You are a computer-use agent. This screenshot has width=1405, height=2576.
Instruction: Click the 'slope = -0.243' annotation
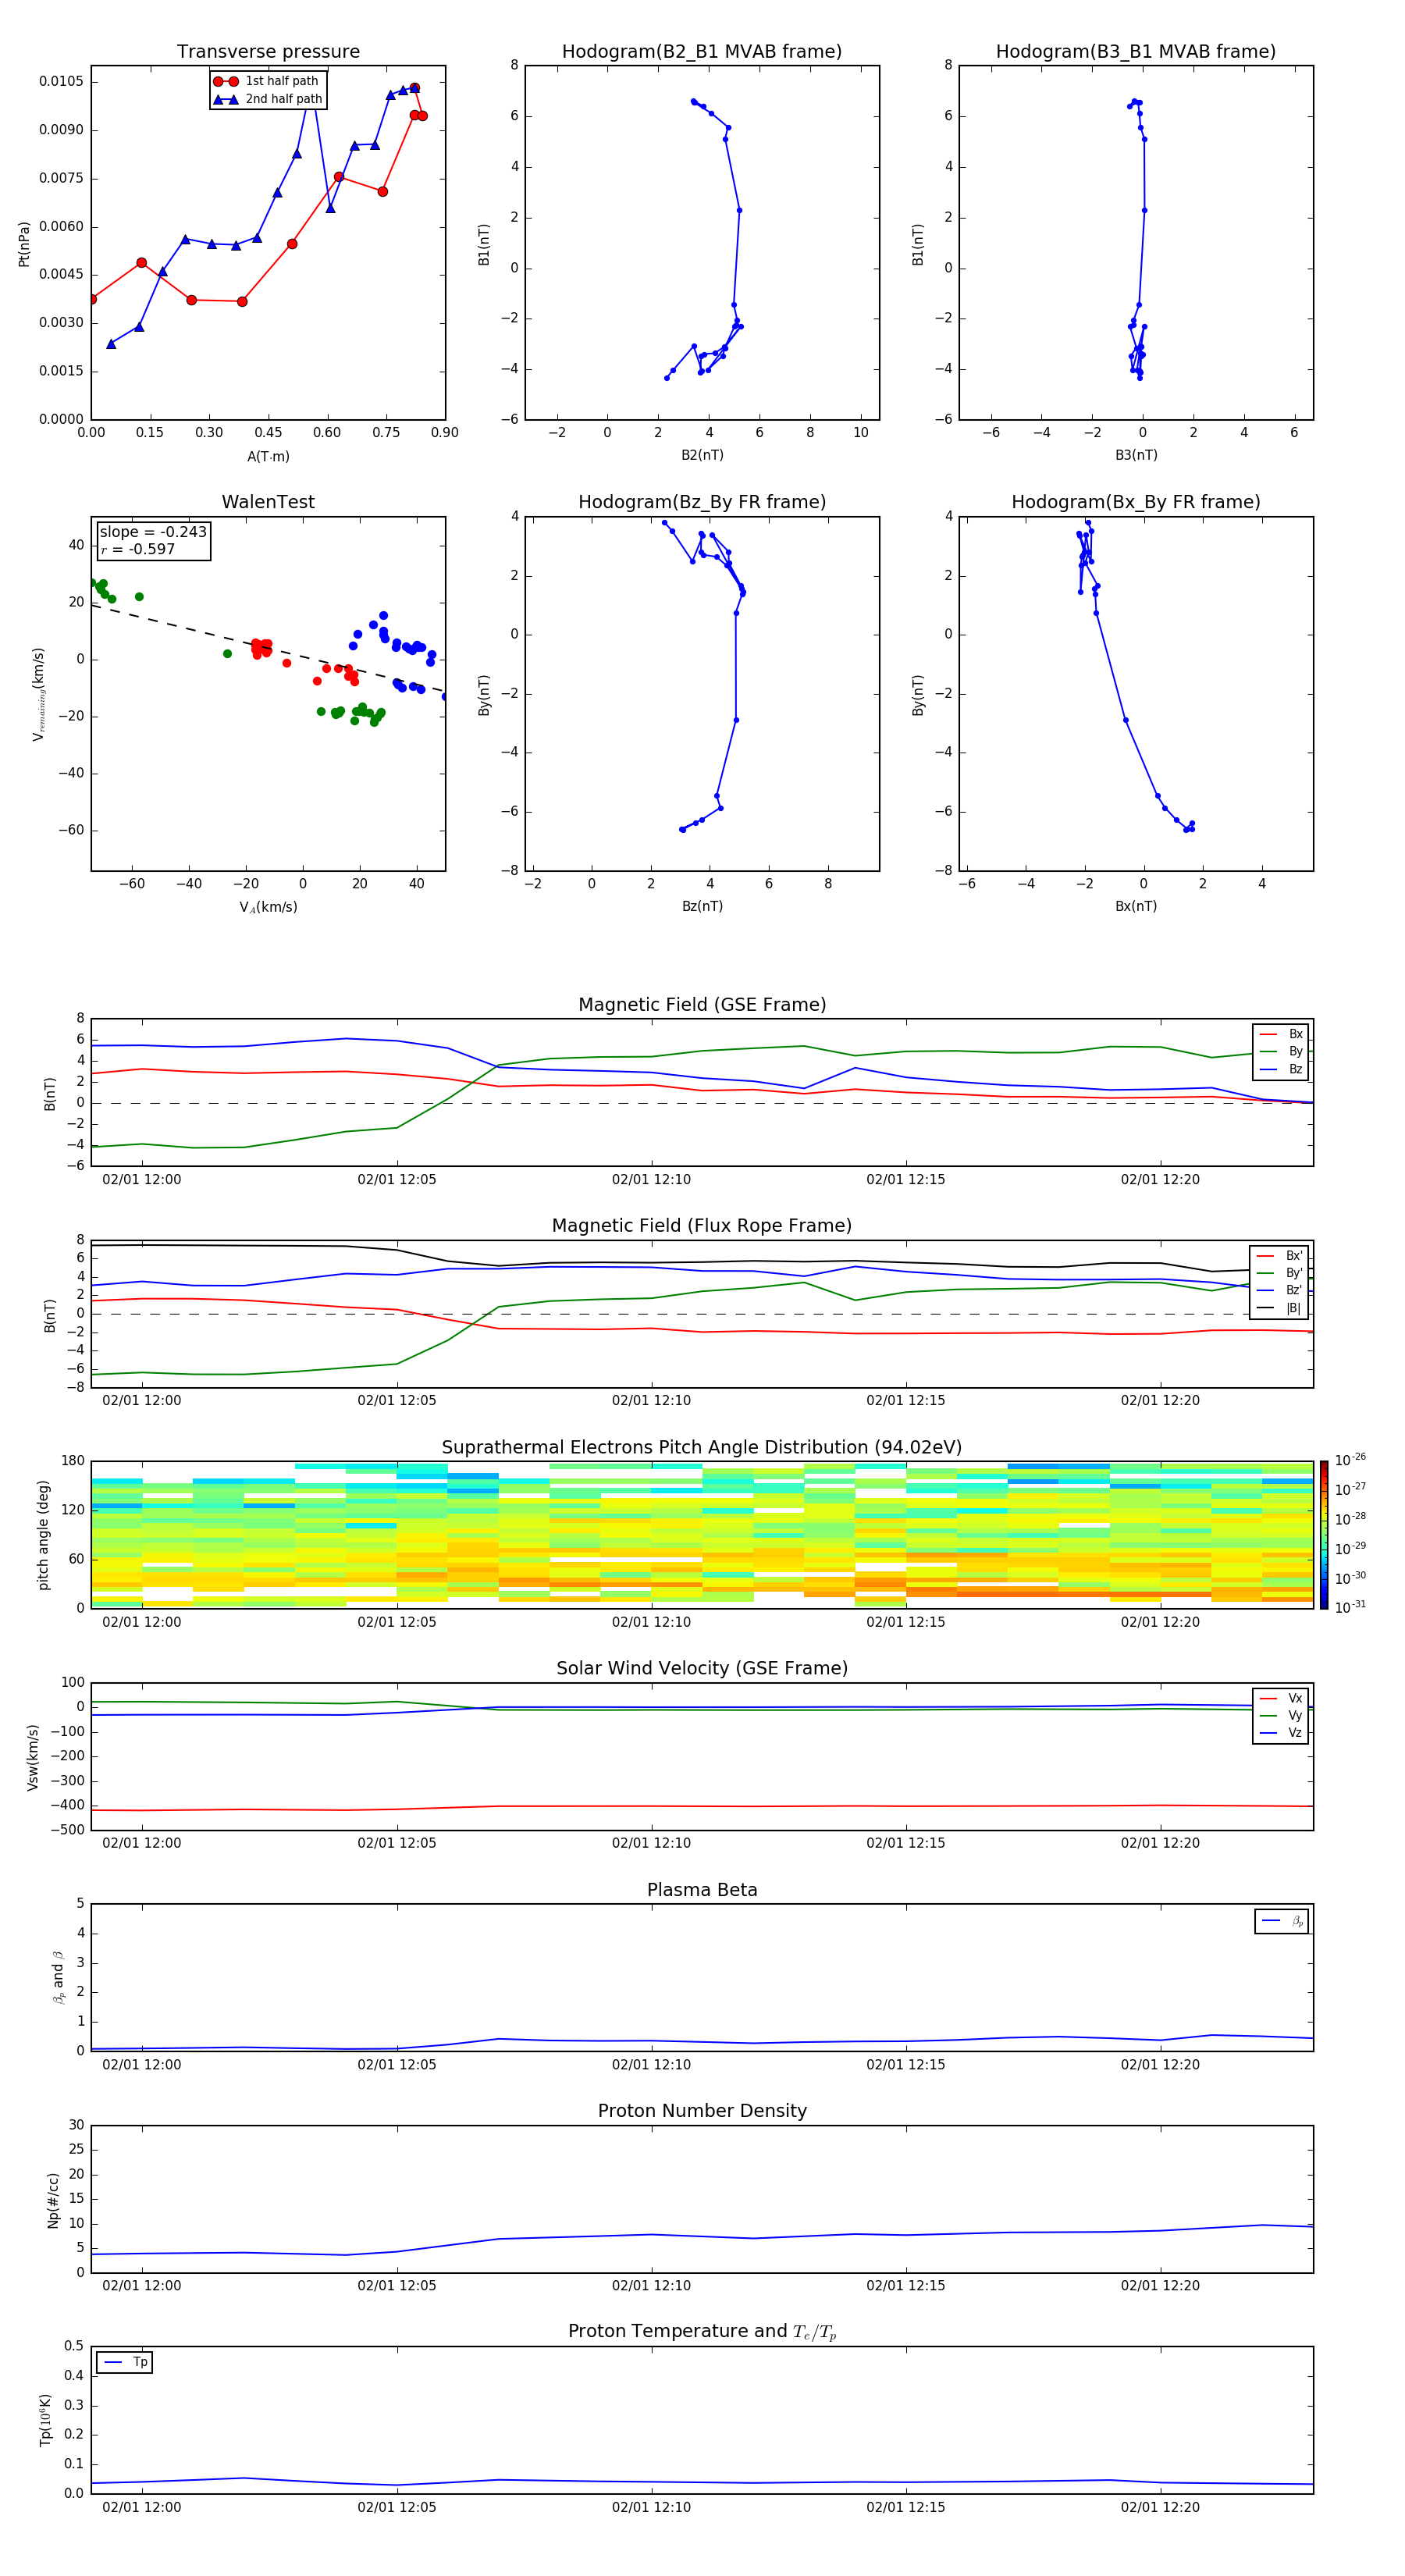153,532
